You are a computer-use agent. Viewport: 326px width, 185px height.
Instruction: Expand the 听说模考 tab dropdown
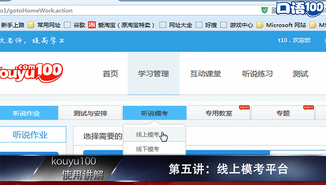tap(154, 113)
